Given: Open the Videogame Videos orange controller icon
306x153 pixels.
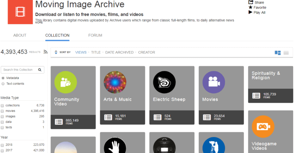Looking at the screenshot, I should click(x=263, y=126).
